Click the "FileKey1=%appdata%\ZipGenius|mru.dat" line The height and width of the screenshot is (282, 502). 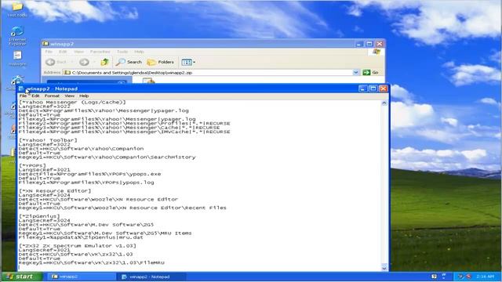coord(81,237)
